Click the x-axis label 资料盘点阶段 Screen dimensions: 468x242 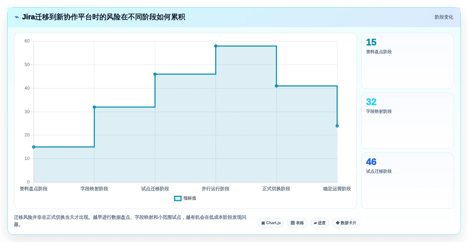click(x=34, y=189)
